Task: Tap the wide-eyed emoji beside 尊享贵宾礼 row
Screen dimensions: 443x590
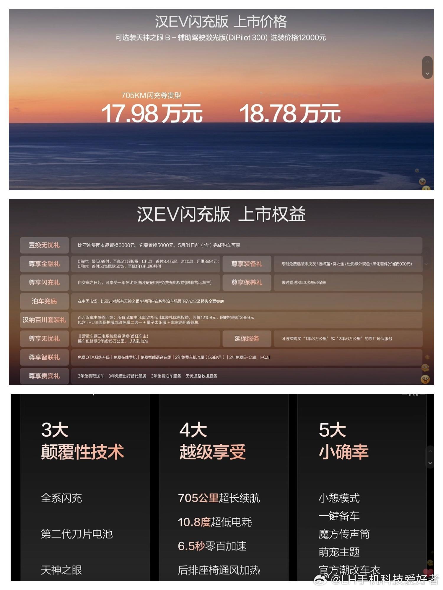Action: pyautogui.click(x=425, y=379)
